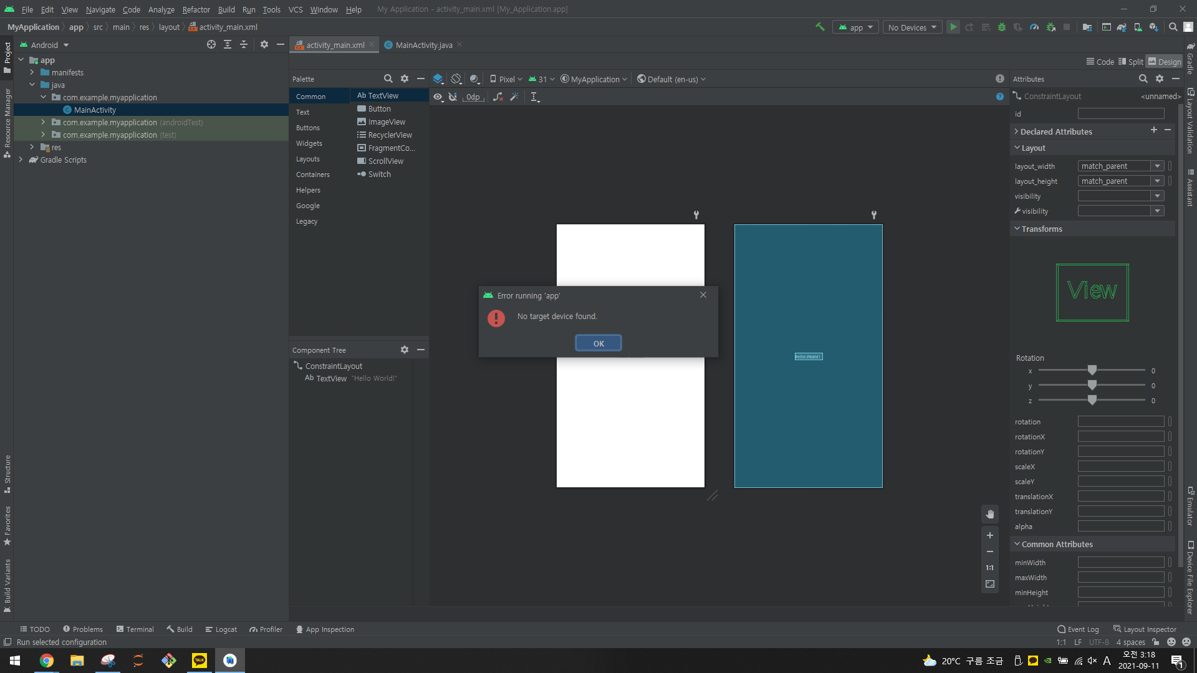Click the Run app play button

pos(953,27)
